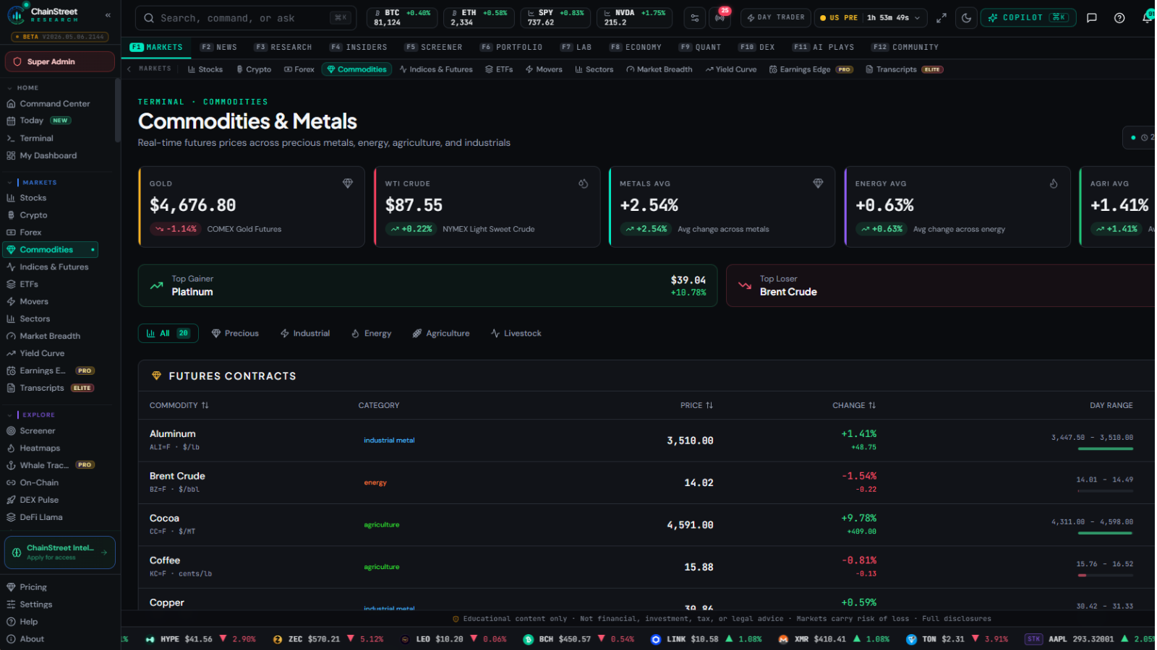Go back with Markets breadcrumb chevron
1157x650 pixels.
129,69
